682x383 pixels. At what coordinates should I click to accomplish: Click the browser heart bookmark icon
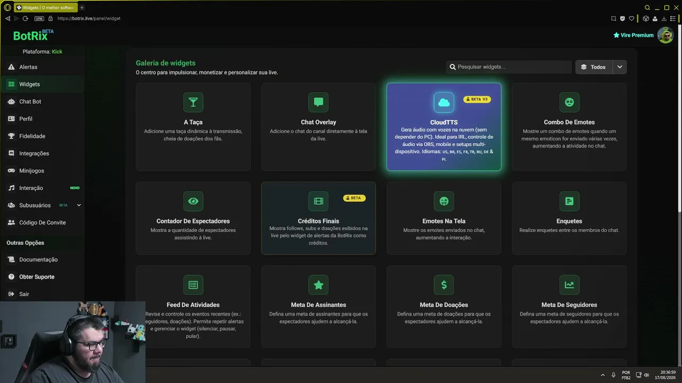tap(632, 19)
